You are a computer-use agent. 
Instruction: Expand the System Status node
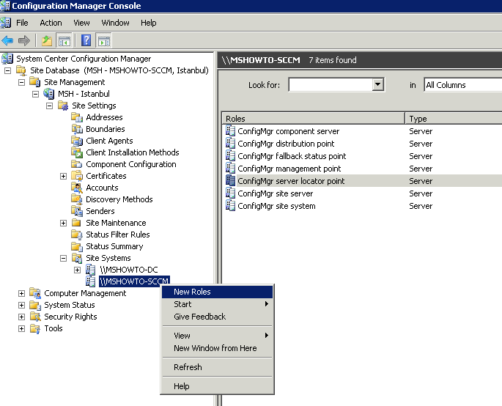coord(21,305)
